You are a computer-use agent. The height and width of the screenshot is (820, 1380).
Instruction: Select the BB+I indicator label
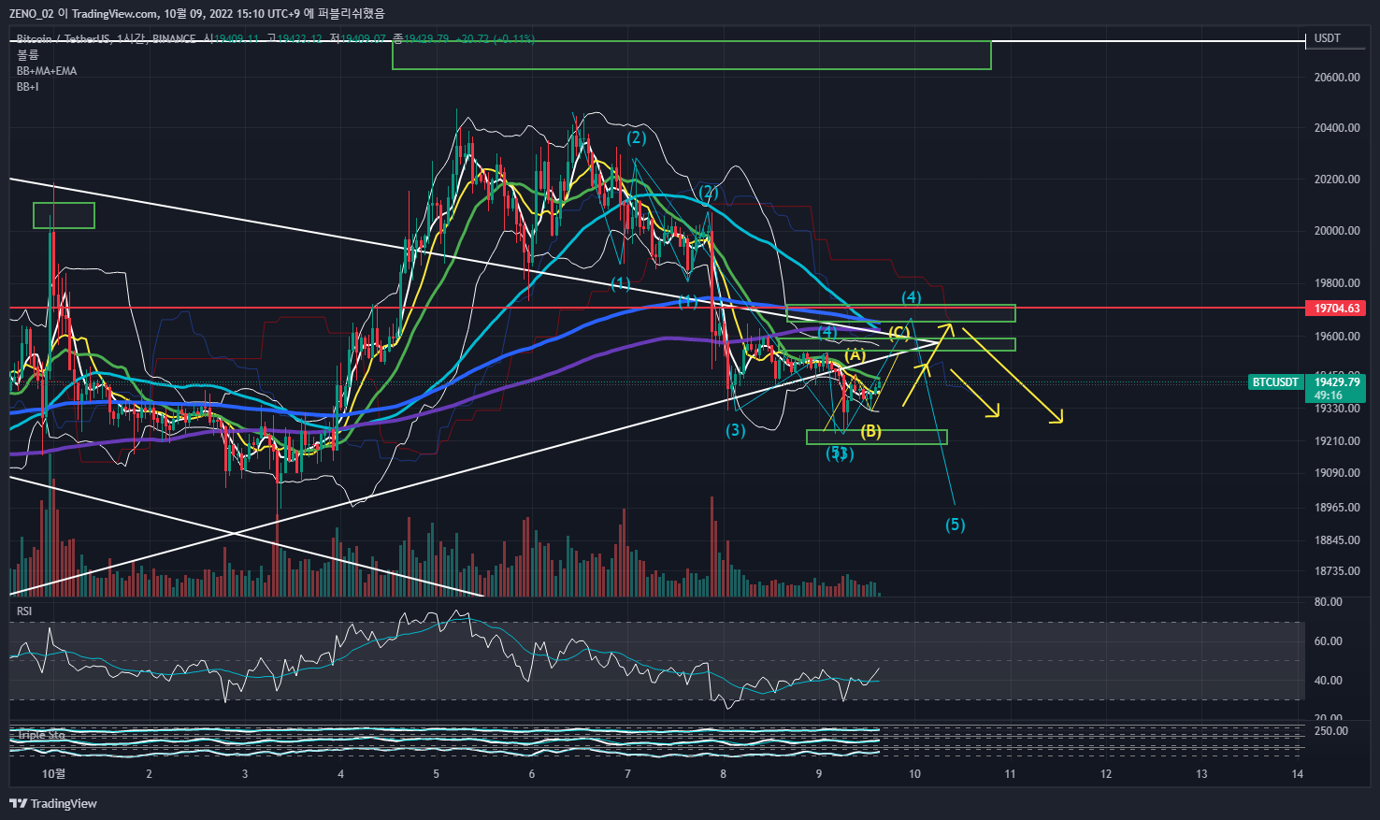(x=28, y=87)
